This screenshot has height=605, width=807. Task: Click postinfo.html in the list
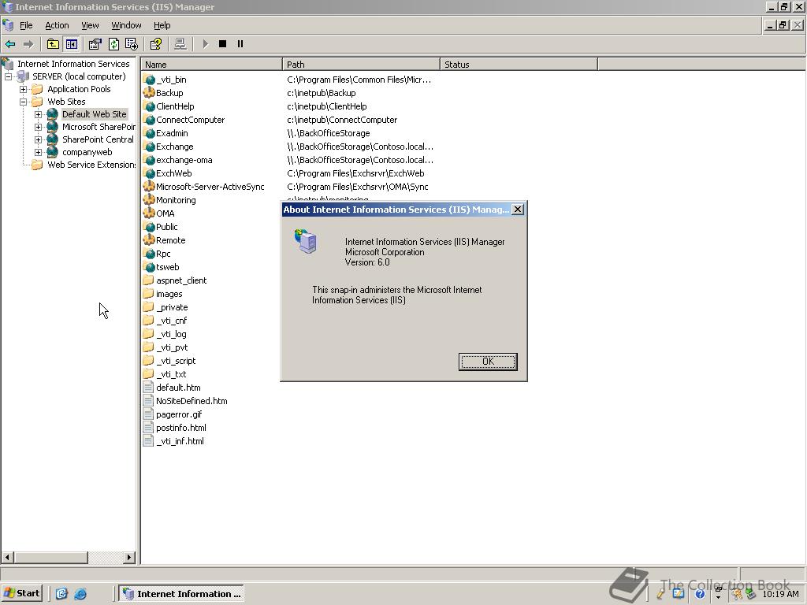(x=181, y=428)
